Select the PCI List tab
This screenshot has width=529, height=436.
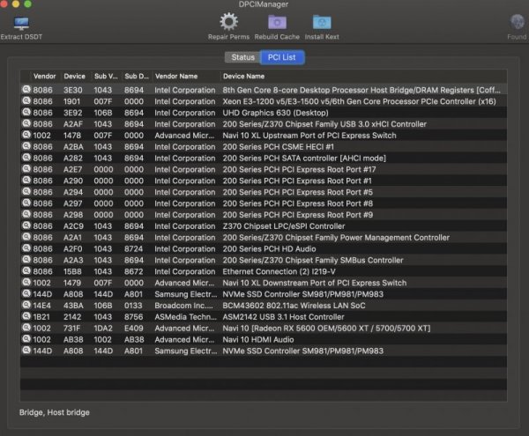(282, 57)
